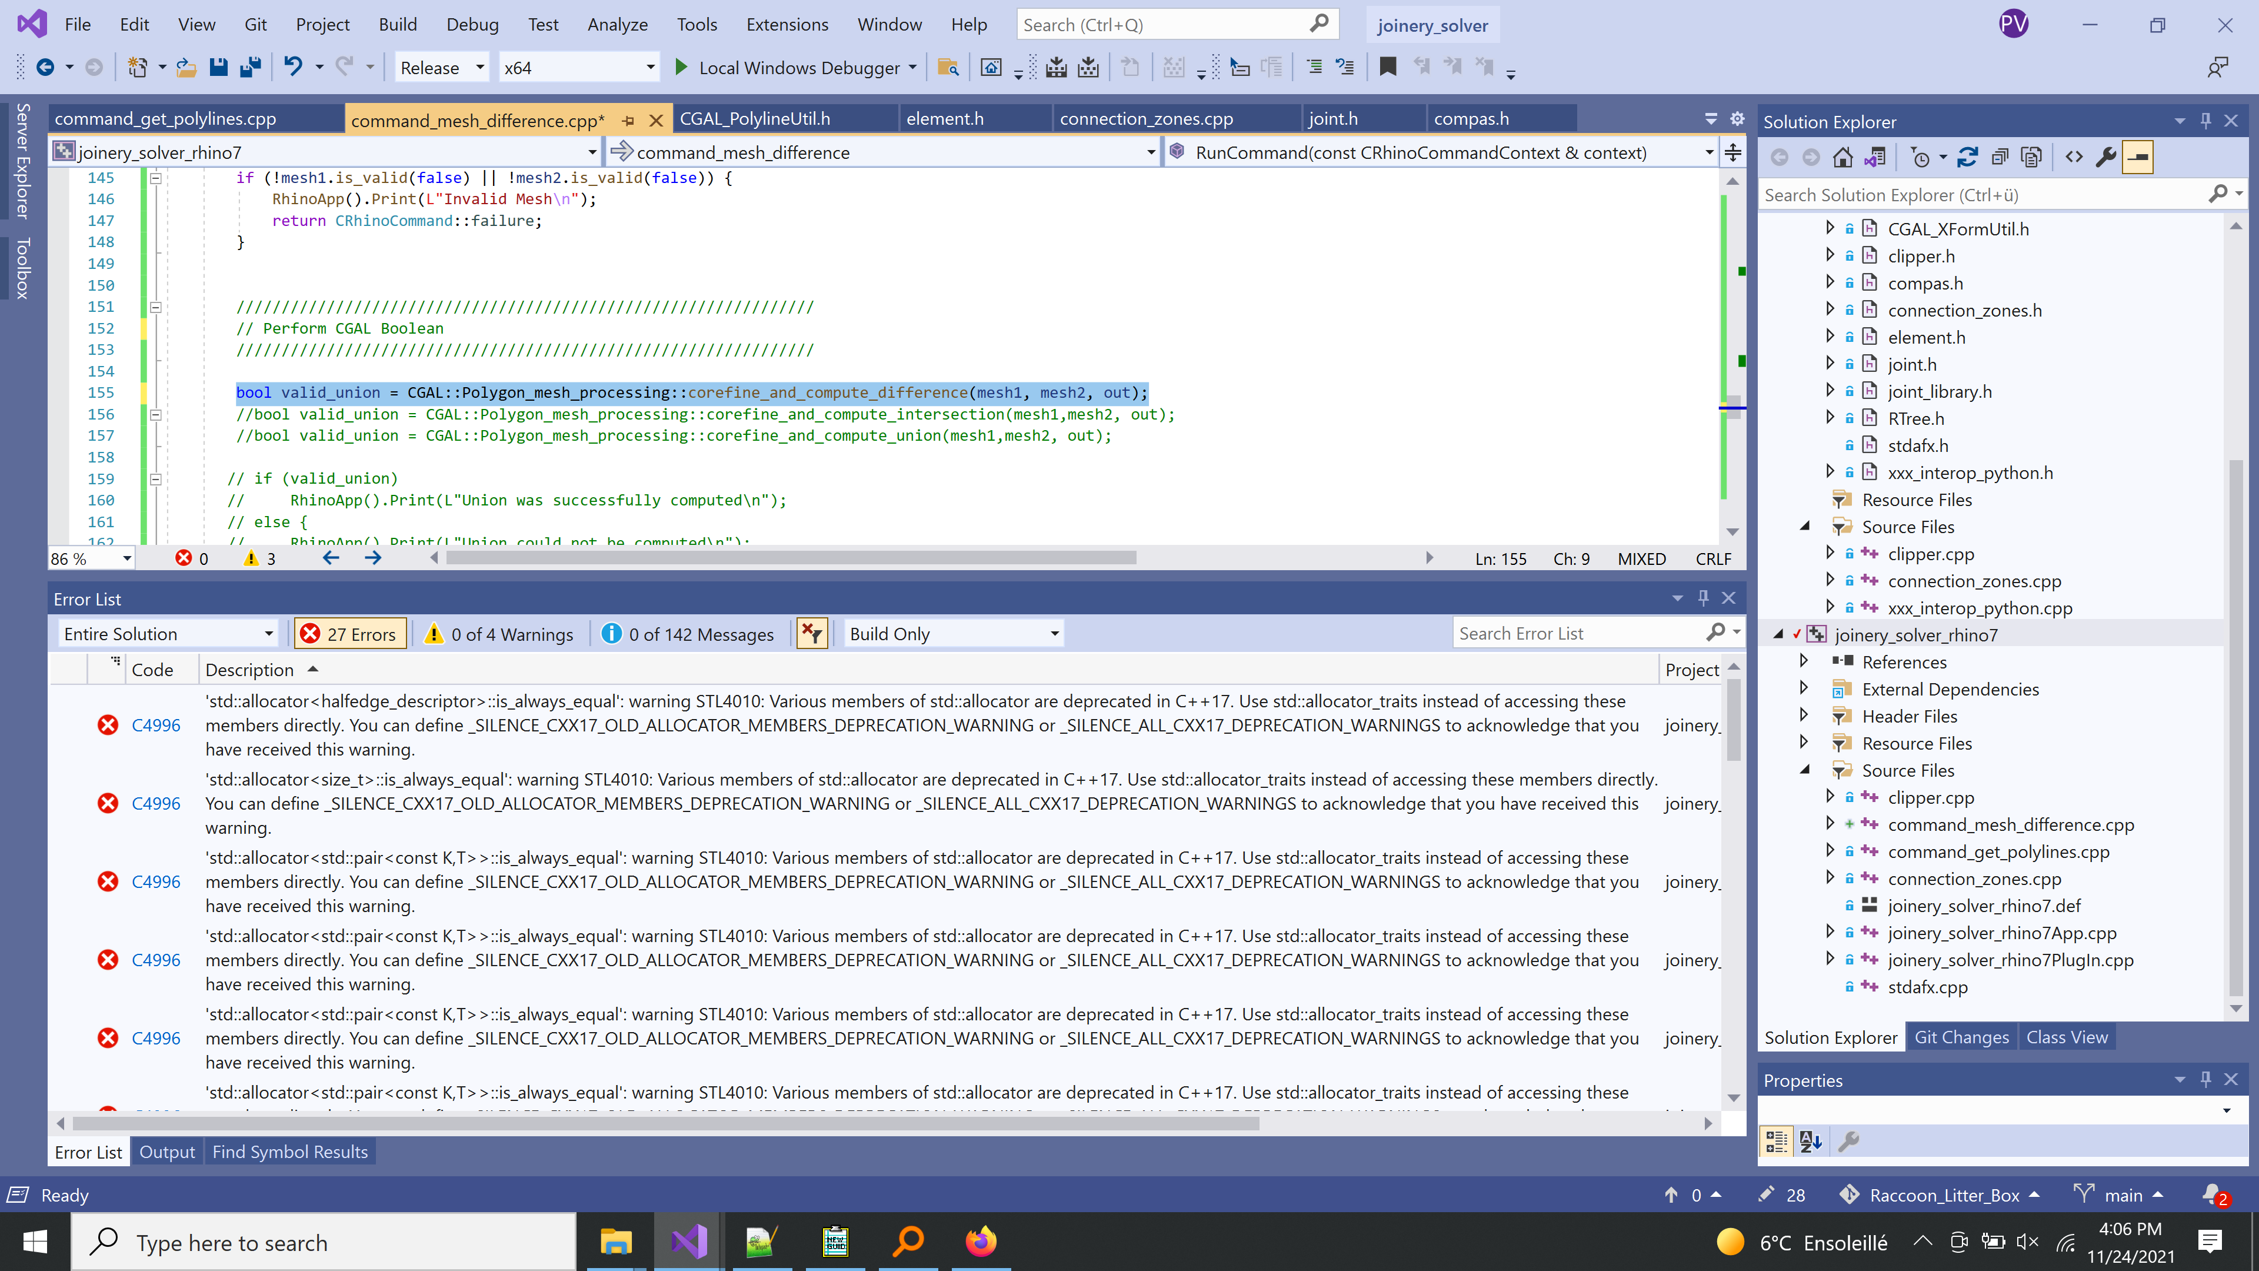Image resolution: width=2259 pixels, height=1271 pixels.
Task: Switch to the Class View tab
Action: click(2067, 1037)
